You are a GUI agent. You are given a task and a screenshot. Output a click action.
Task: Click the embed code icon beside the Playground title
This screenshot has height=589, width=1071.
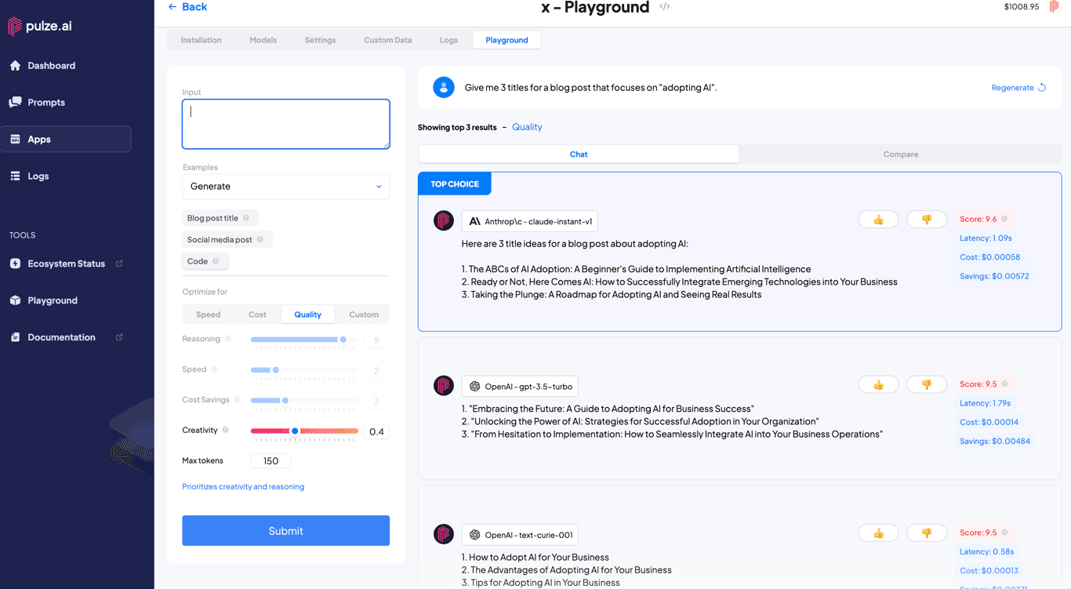(x=664, y=7)
